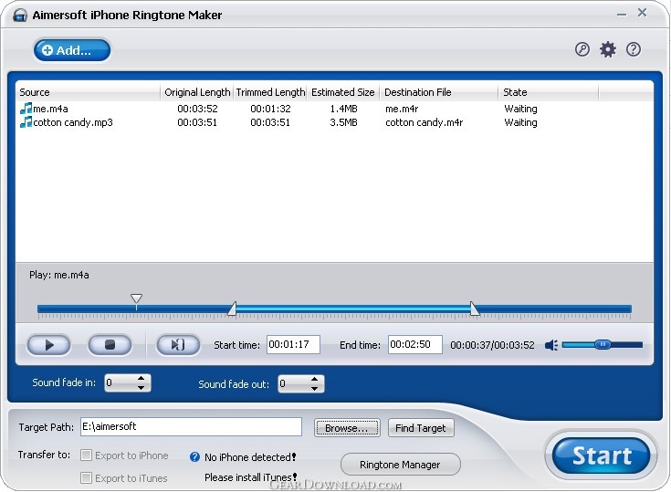Image resolution: width=671 pixels, height=492 pixels.
Task: Sort by Destination File column header
Action: click(438, 92)
